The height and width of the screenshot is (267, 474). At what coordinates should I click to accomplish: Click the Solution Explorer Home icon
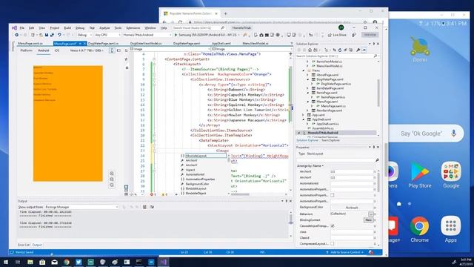point(310,50)
